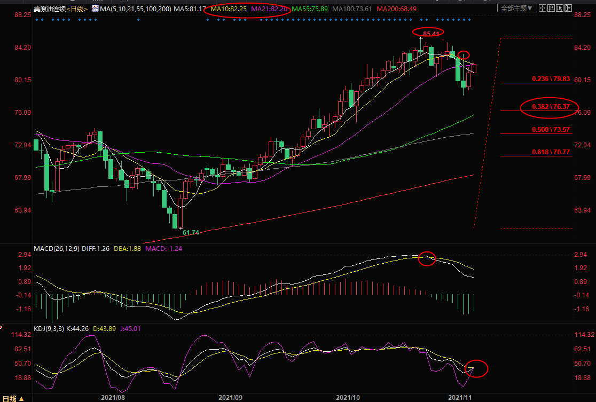Viewport: 596px width, 402px height.
Task: Click the MA(5,10,21,55,100,200) parameter label
Action: click(135, 9)
